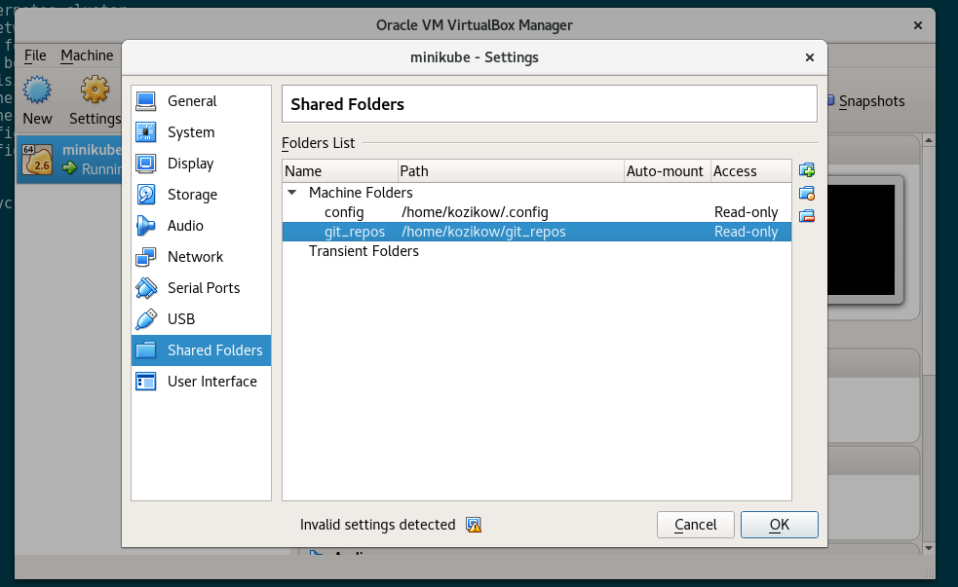Open the Storage settings page
This screenshot has width=958, height=587.
[191, 195]
